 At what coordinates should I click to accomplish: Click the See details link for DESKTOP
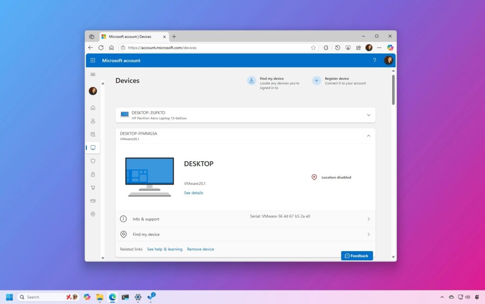pos(193,192)
